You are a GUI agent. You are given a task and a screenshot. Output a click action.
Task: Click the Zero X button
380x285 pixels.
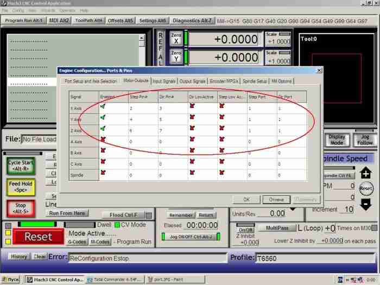pos(176,39)
